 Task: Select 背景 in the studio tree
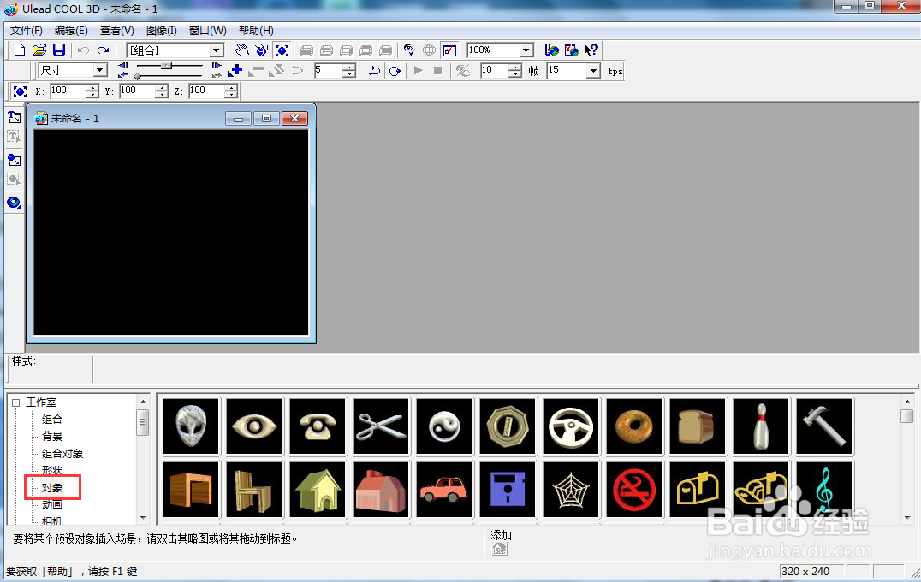click(51, 437)
